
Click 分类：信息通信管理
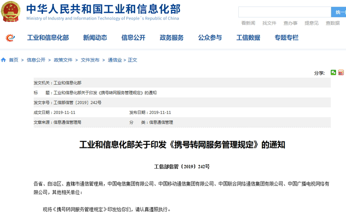(x=151, y=122)
